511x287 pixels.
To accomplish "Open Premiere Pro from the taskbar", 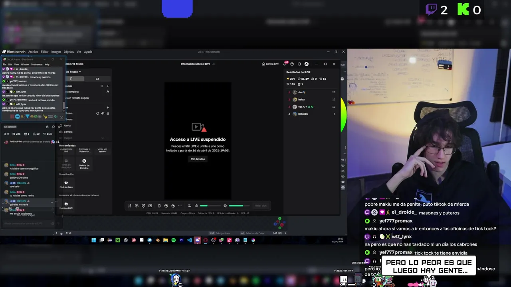I will (x=181, y=240).
